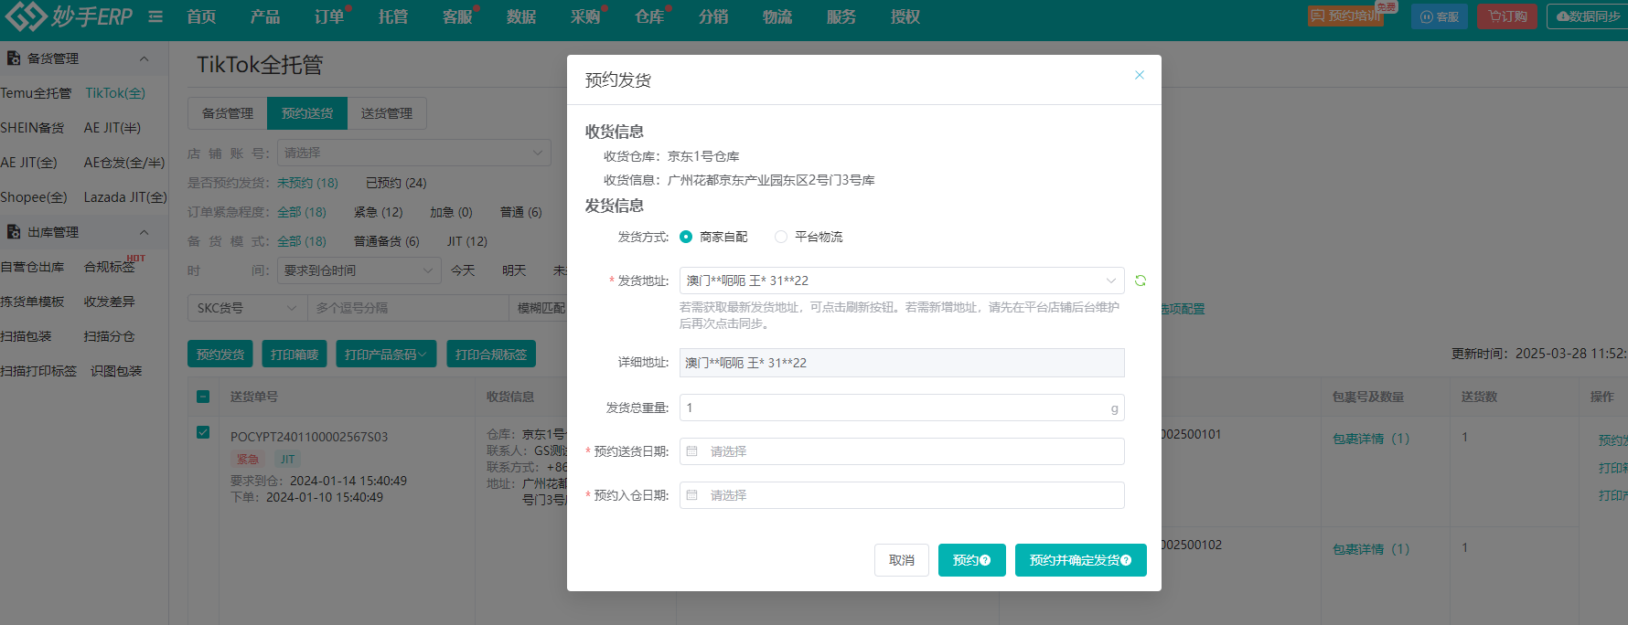Click the 预约 button in dialog
Viewport: 1628px width, 625px height.
(972, 560)
